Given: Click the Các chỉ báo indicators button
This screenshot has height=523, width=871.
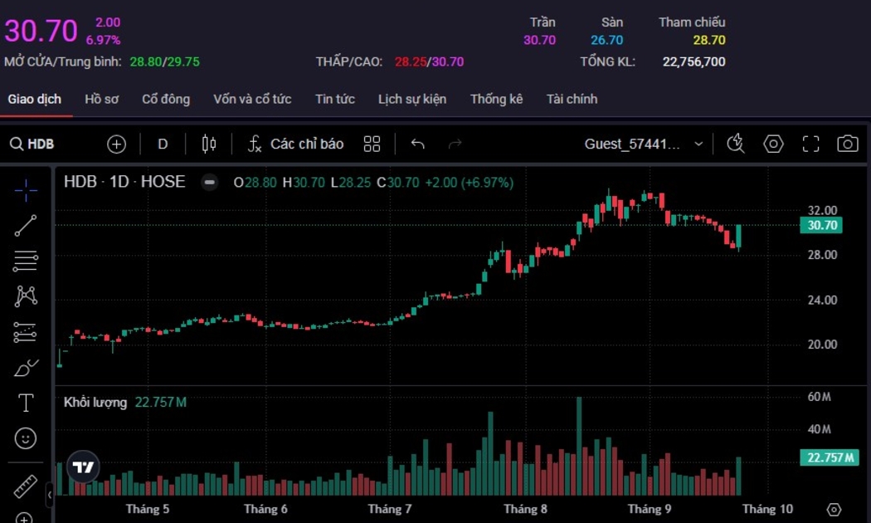Looking at the screenshot, I should [295, 144].
